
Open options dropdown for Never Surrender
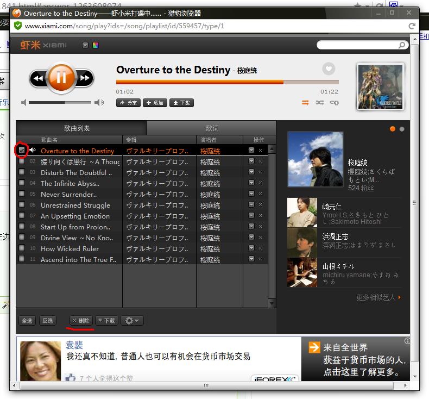[251, 194]
